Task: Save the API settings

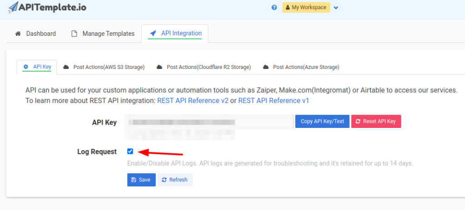Action: [142, 180]
